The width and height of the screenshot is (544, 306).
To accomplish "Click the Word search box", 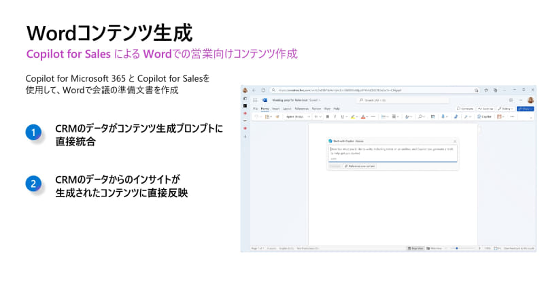I will point(403,100).
